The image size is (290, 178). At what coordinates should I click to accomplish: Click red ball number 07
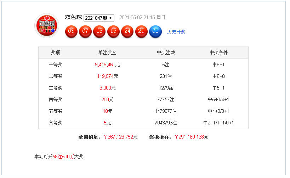[85, 31]
